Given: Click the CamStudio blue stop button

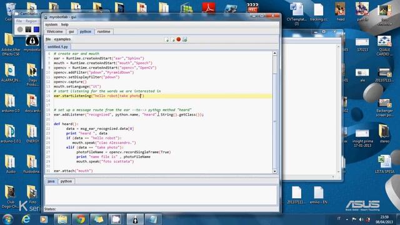Looking at the screenshot, I should pos(36,29).
